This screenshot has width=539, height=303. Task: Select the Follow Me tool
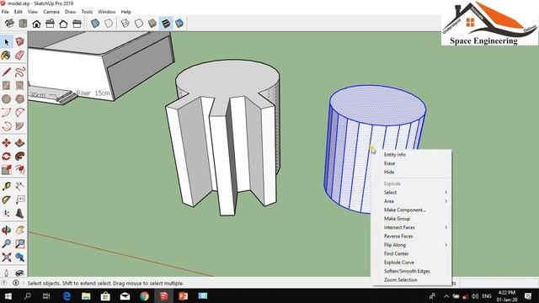tap(19, 157)
